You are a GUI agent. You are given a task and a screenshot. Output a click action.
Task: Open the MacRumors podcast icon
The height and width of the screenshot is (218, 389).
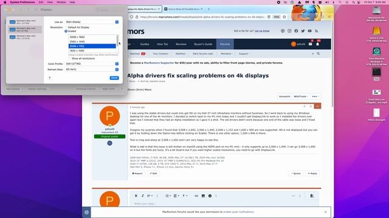[283, 31]
